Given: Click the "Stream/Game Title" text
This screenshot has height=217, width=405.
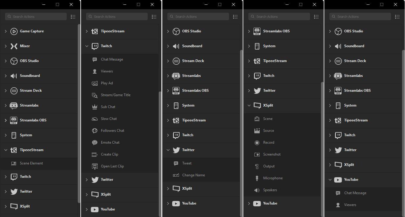Looking at the screenshot, I should pyautogui.click(x=116, y=95).
